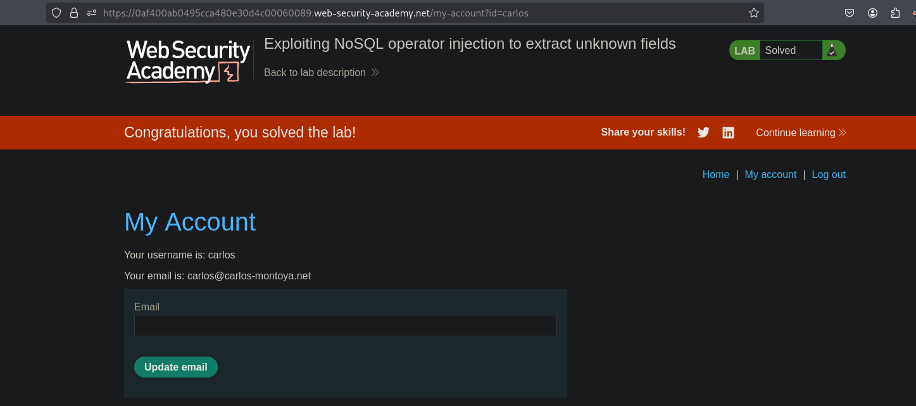Bookmark this page with the star icon
Viewport: 916px width, 406px height.
[x=753, y=13]
